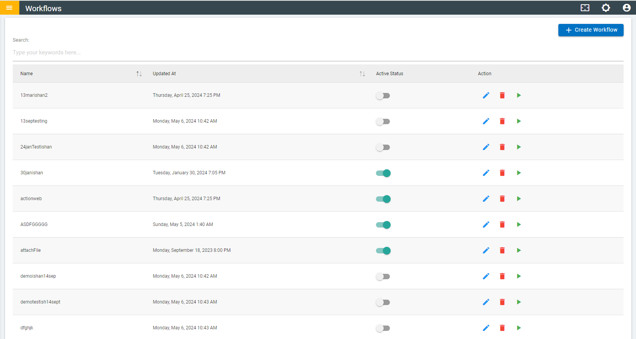
Task: Run the 24janTestishan workflow
Action: point(519,147)
